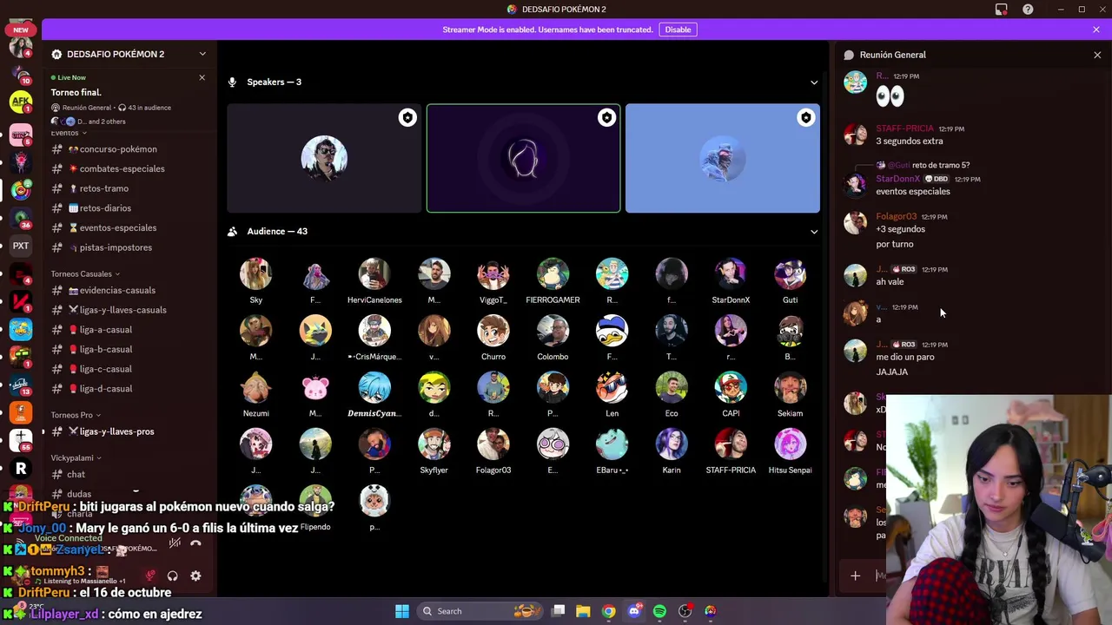1112x625 pixels.
Task: Open Sekiam audience avatar
Action: [x=790, y=388]
